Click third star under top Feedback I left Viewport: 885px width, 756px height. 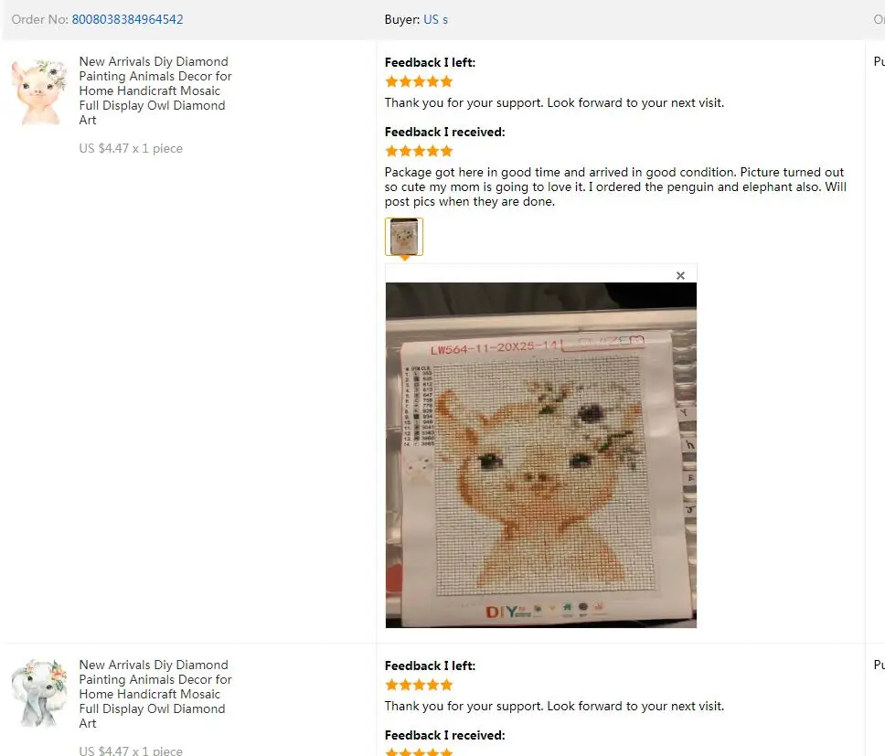click(x=419, y=81)
